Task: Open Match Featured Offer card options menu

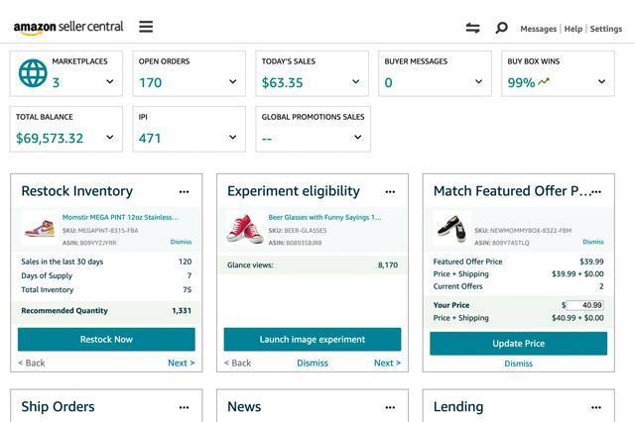Action: click(x=596, y=192)
